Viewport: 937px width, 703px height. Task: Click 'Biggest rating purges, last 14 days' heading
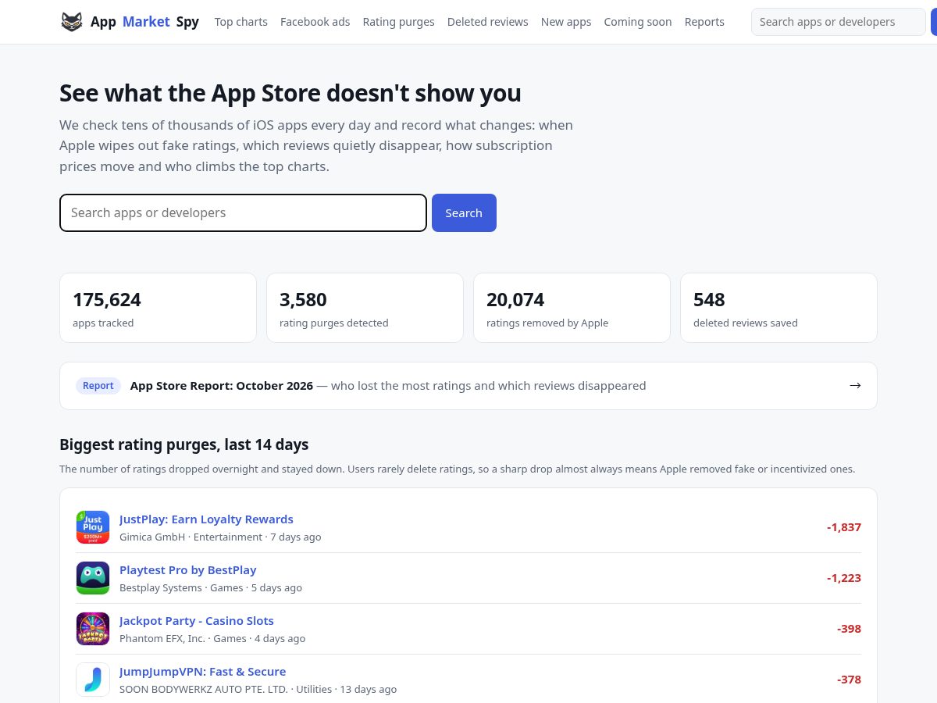pos(184,444)
